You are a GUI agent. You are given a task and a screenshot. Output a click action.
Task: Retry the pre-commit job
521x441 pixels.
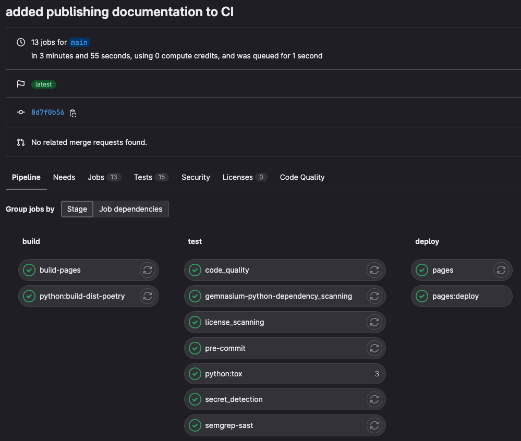point(374,348)
